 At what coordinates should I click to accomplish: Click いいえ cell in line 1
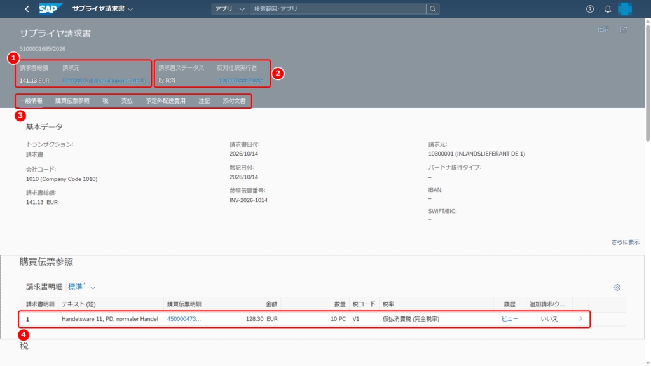click(x=549, y=319)
